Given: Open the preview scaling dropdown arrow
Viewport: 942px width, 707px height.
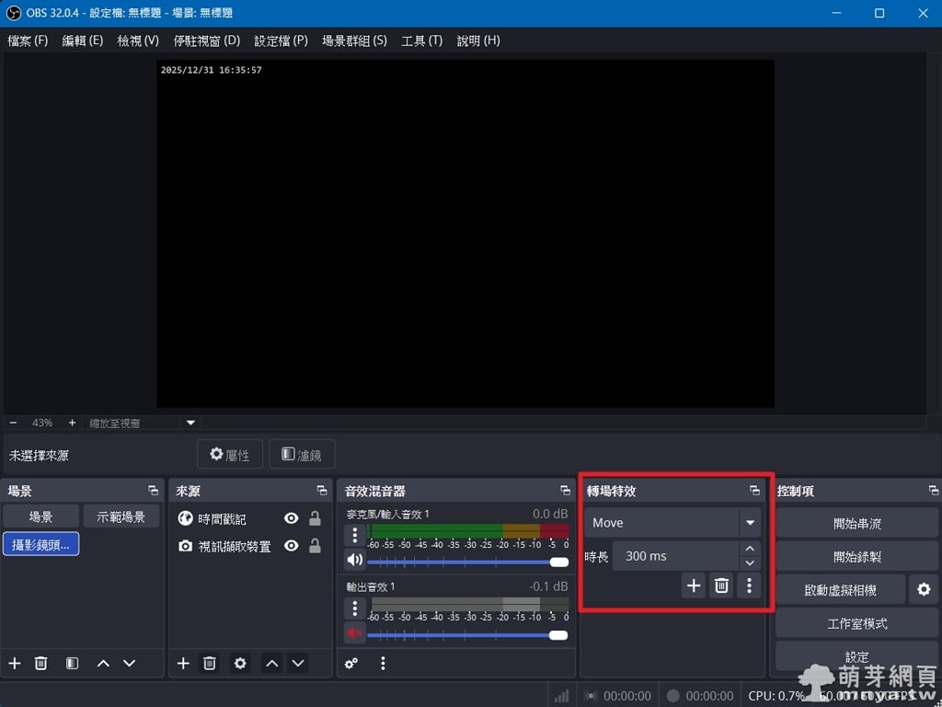Looking at the screenshot, I should click(191, 423).
